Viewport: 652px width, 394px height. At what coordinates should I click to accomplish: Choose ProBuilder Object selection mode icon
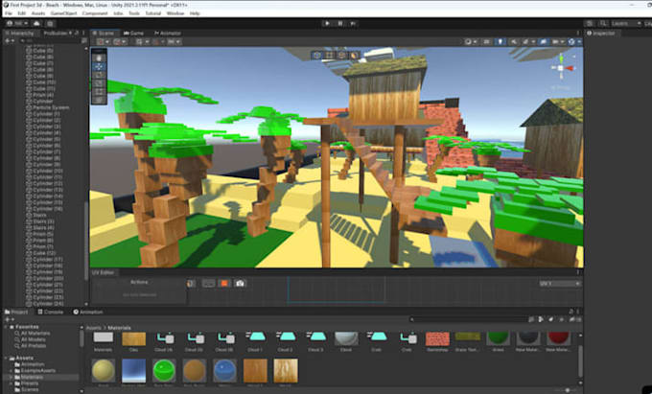317,55
